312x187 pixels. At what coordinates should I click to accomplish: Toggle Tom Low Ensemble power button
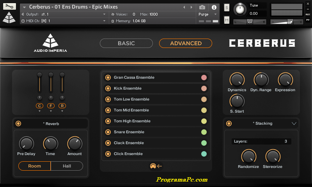(108, 99)
